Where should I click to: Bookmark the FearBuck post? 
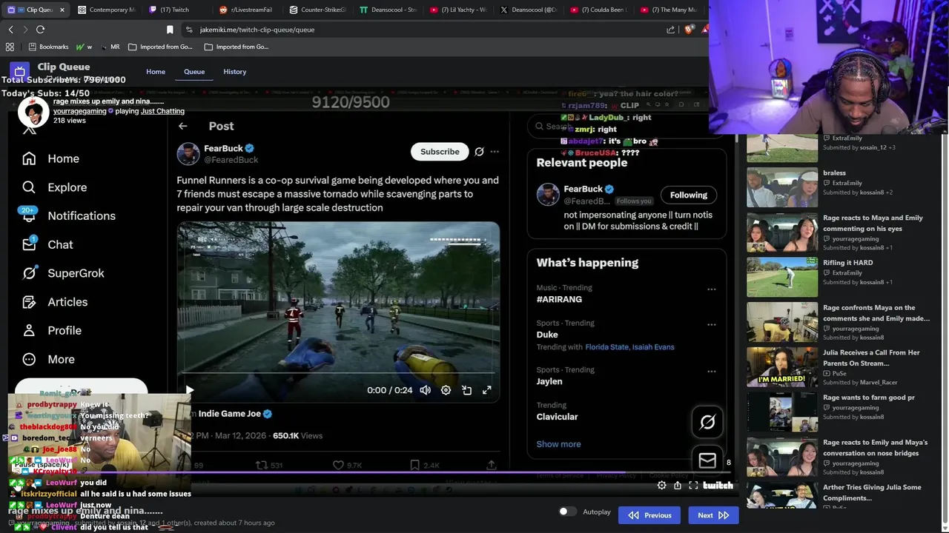(414, 465)
